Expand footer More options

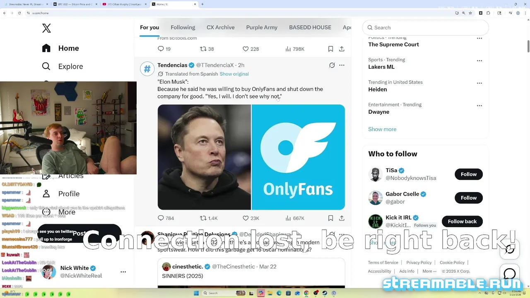point(429,272)
